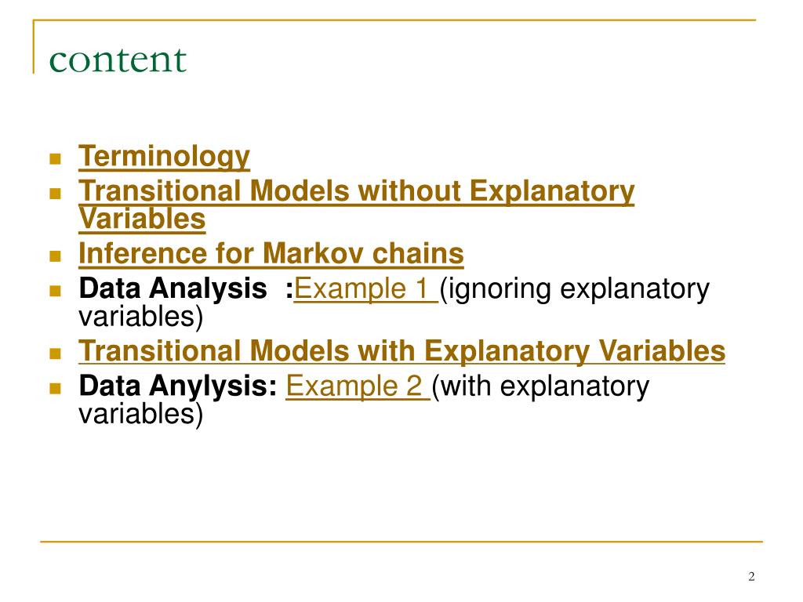The width and height of the screenshot is (803, 602).
Task: Open the Example 1 hyperlink
Action: click(x=365, y=288)
